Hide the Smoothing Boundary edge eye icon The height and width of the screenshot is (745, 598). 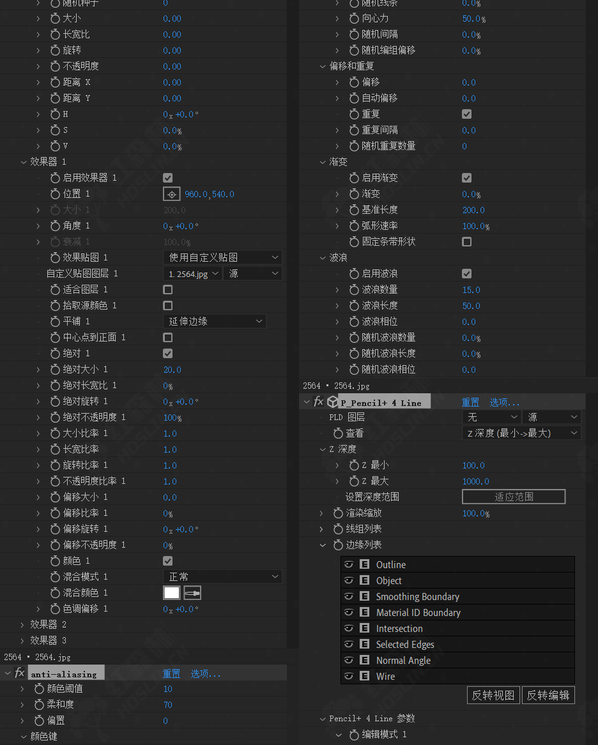(349, 596)
